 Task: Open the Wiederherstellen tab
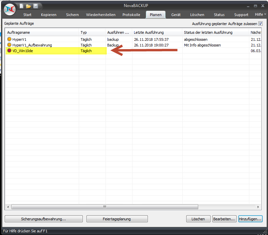coord(101,15)
